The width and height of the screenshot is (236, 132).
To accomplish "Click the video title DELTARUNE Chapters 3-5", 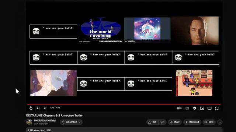I will (x=54, y=115).
